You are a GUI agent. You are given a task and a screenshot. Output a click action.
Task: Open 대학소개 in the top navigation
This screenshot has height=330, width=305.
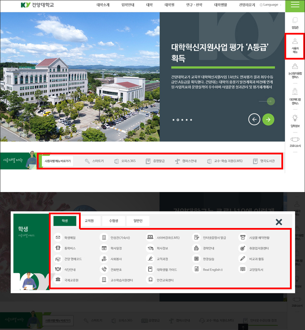tap(103, 5)
